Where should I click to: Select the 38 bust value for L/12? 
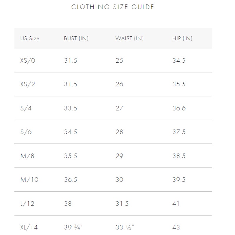click(x=68, y=204)
